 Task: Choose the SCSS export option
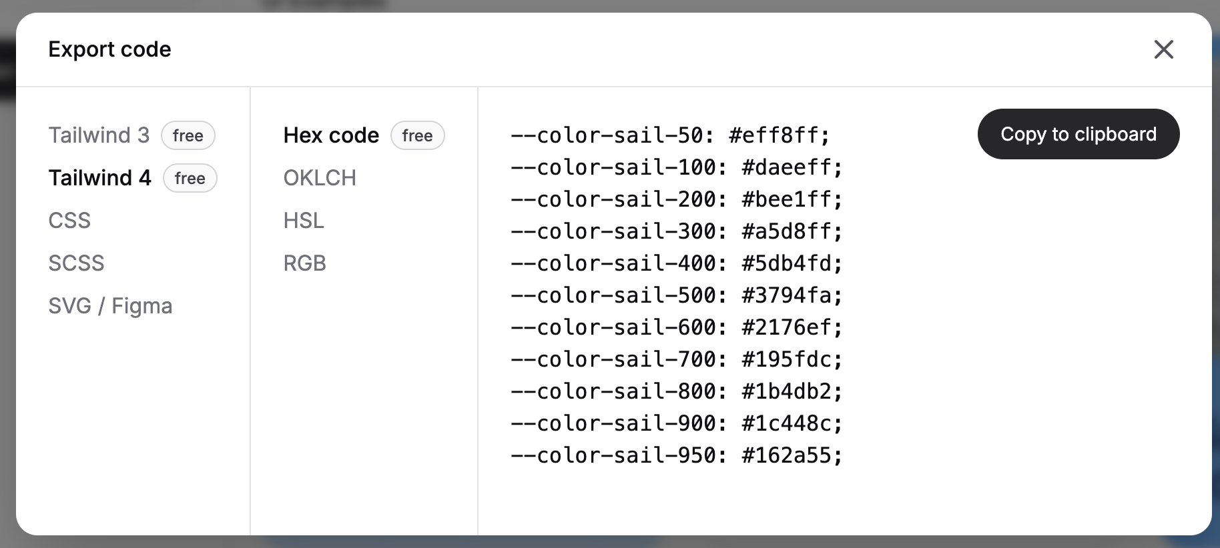point(76,263)
